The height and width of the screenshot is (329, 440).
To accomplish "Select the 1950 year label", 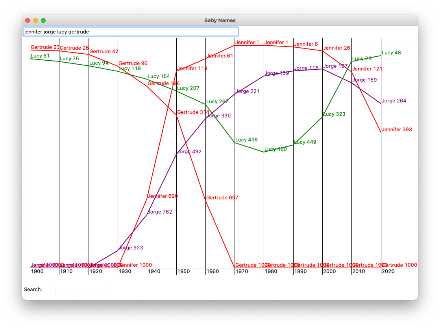I will (183, 271).
